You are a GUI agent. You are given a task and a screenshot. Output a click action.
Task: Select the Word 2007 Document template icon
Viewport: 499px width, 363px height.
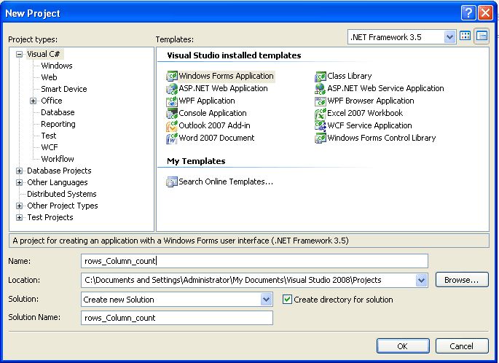coord(172,138)
